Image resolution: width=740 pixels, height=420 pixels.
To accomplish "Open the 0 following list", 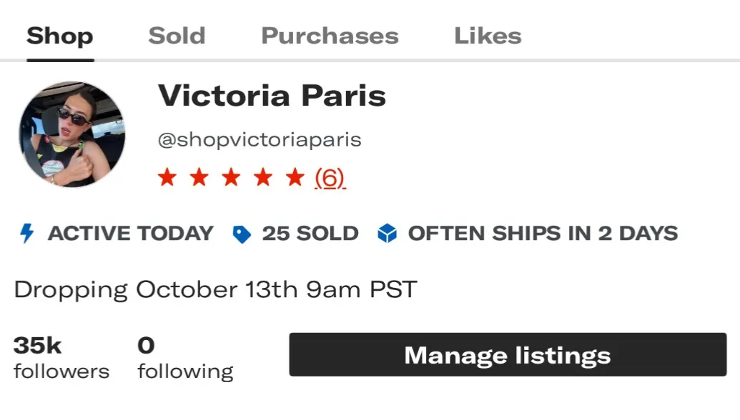I will [185, 358].
